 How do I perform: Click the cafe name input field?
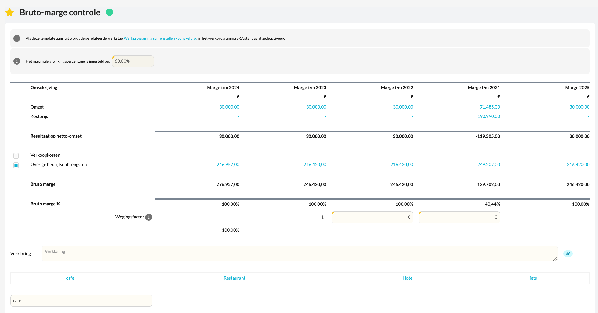[x=81, y=301]
